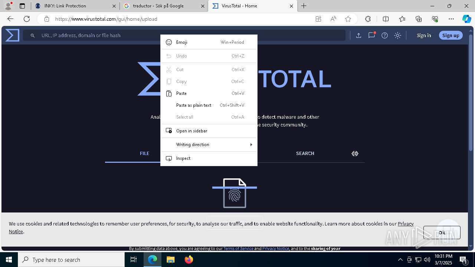Add this page to favorites star
This screenshot has width=475, height=267.
[x=348, y=19]
